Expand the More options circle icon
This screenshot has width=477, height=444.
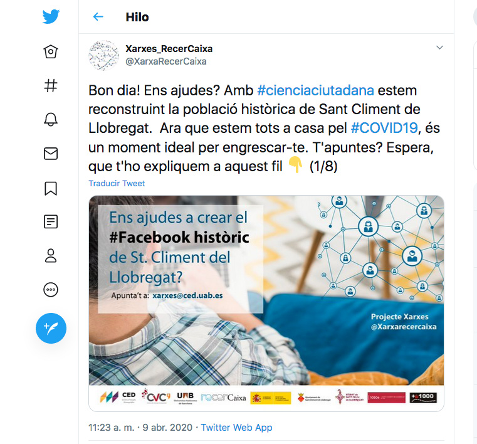51,289
